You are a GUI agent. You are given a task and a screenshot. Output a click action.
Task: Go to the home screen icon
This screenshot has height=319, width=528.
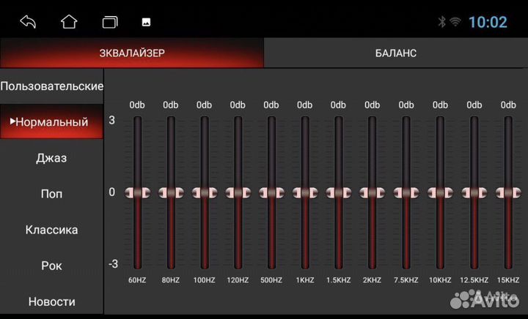pyautogui.click(x=69, y=22)
